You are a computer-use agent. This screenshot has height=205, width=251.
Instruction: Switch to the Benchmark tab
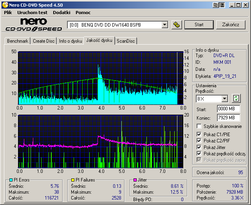pyautogui.click(x=18, y=41)
